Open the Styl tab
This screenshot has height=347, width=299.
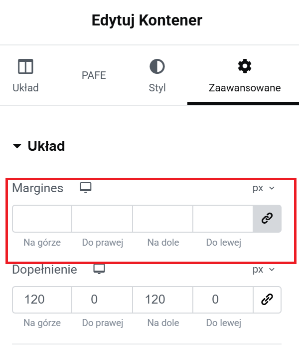pyautogui.click(x=157, y=76)
